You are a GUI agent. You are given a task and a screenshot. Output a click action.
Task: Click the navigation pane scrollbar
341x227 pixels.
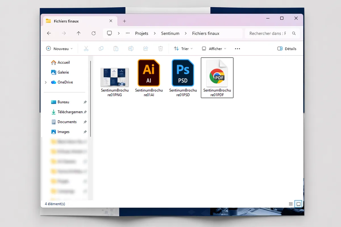point(91,98)
